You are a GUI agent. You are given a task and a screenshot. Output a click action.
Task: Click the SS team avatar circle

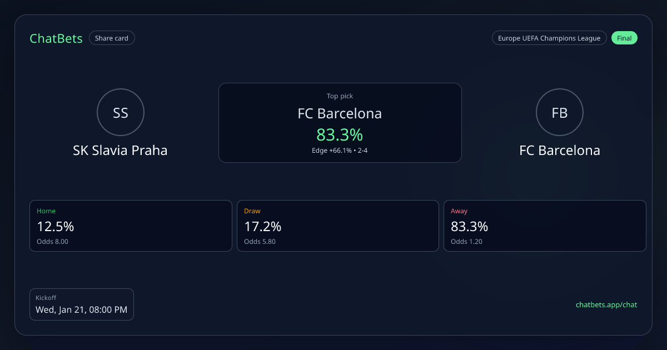point(121,113)
